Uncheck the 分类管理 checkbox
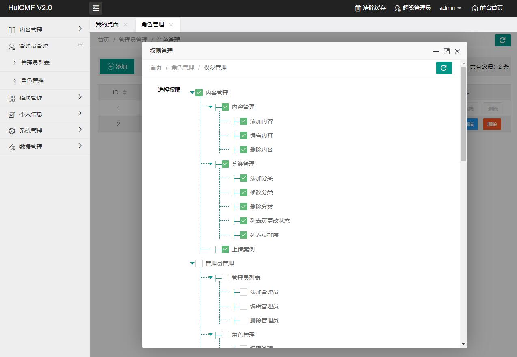Screen dimensions: 517x357 coord(225,164)
